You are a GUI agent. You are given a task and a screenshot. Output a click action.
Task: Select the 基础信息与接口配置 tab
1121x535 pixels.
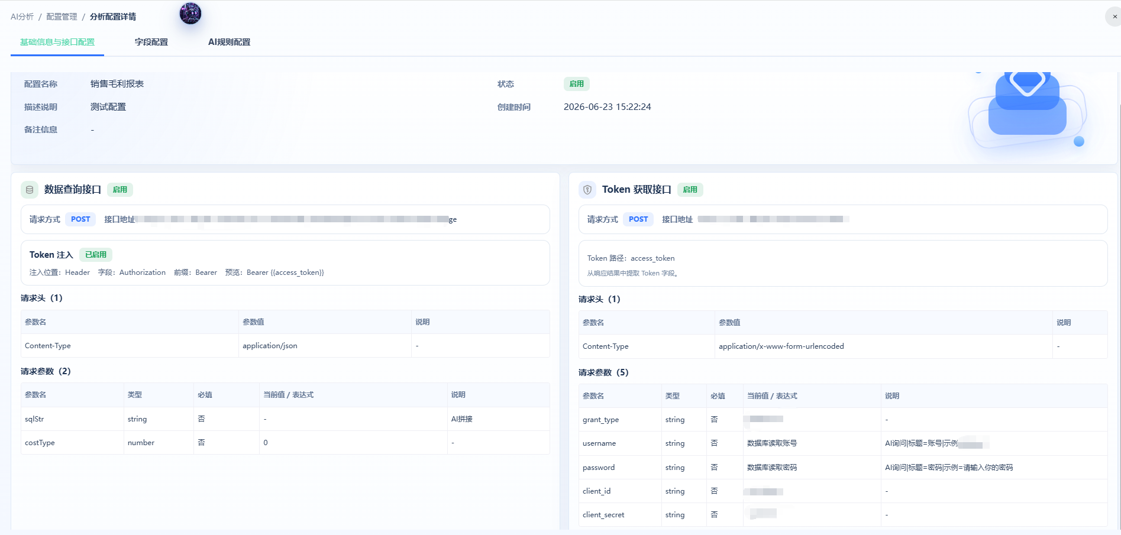click(x=57, y=42)
